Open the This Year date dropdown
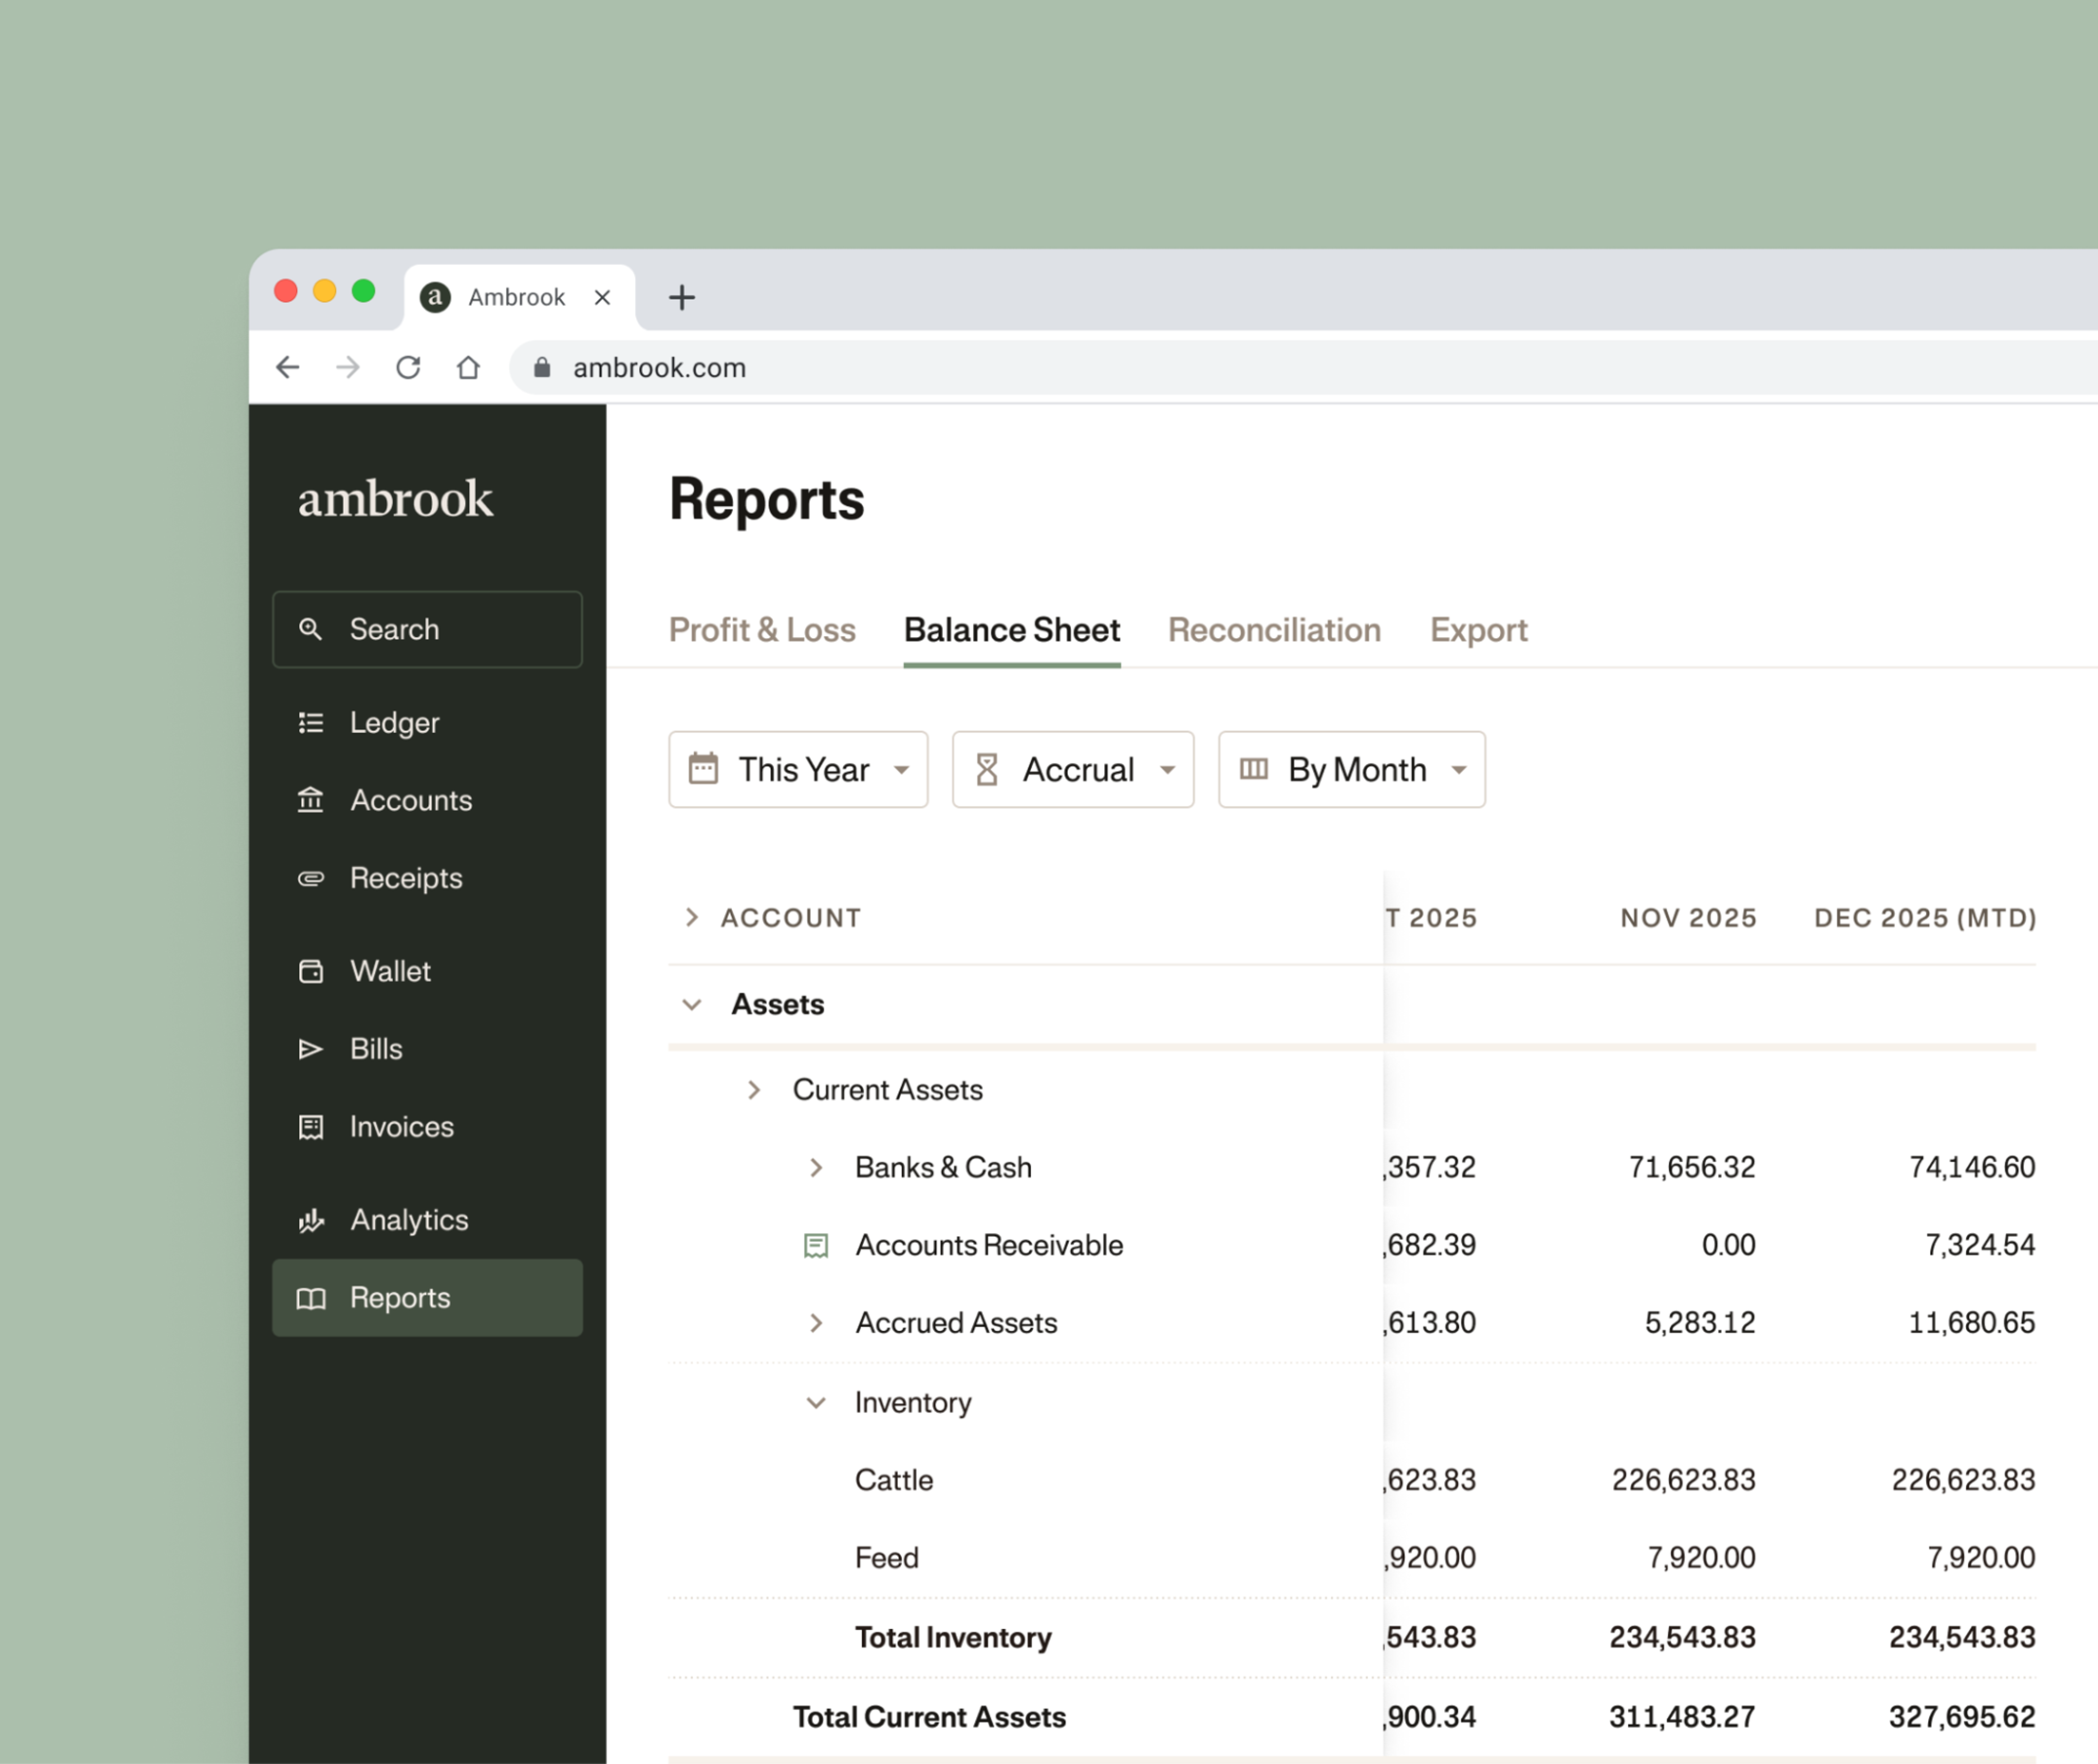Image resolution: width=2098 pixels, height=1764 pixels. coord(798,769)
